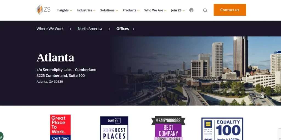Screen dimensions: 281x140
Task: Expand the Industries dropdown menu
Action: 86,10
